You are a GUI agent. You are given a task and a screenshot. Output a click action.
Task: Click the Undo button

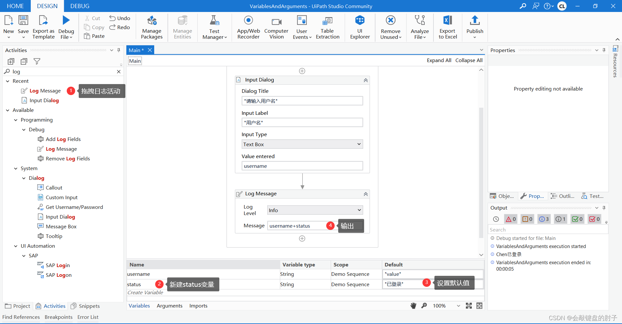point(120,18)
